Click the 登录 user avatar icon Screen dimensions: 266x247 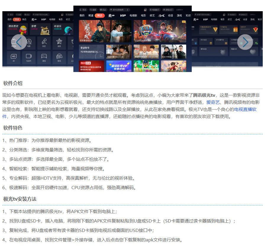[81, 10]
